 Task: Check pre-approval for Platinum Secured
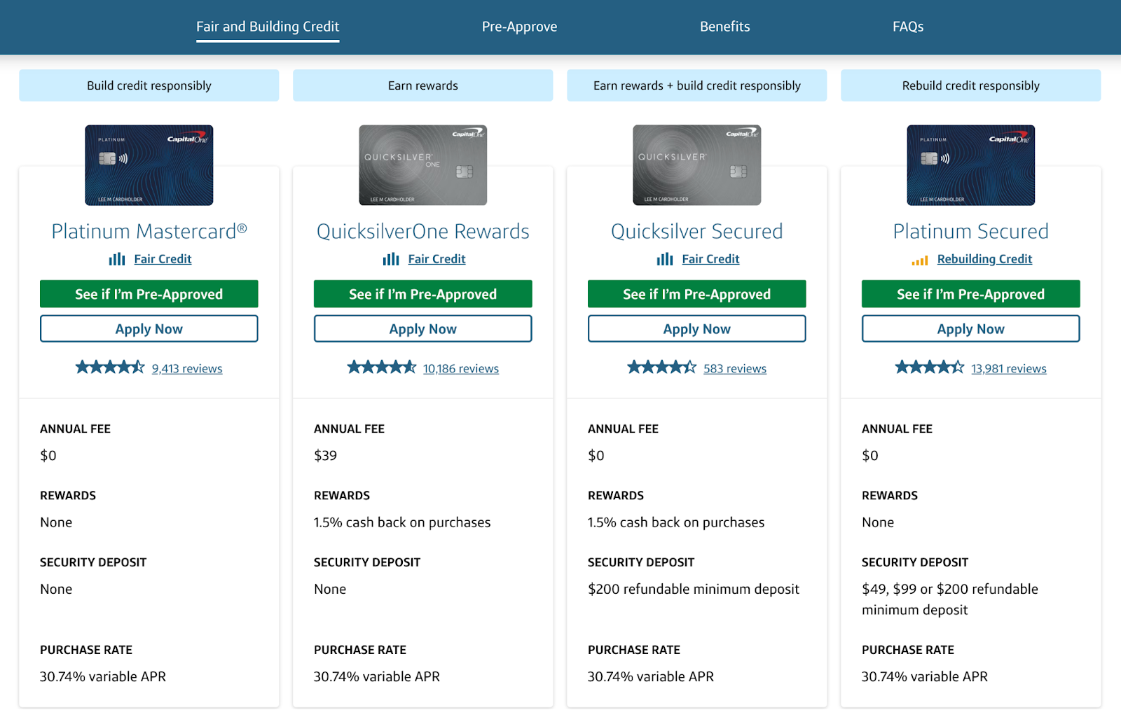(x=971, y=294)
